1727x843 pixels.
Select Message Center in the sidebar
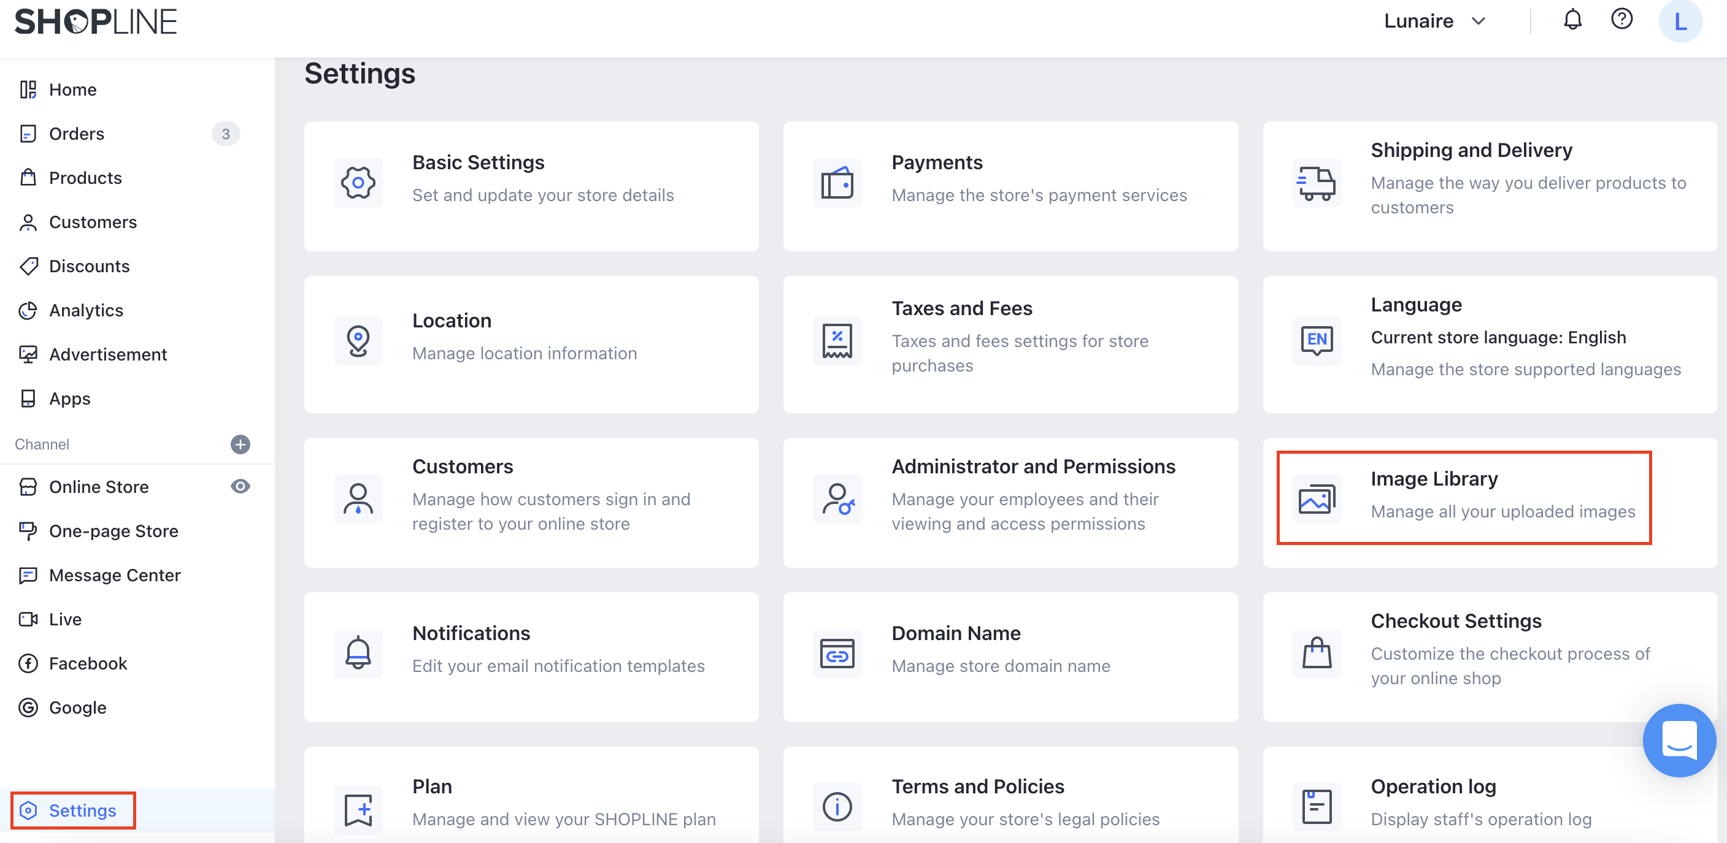tap(115, 575)
